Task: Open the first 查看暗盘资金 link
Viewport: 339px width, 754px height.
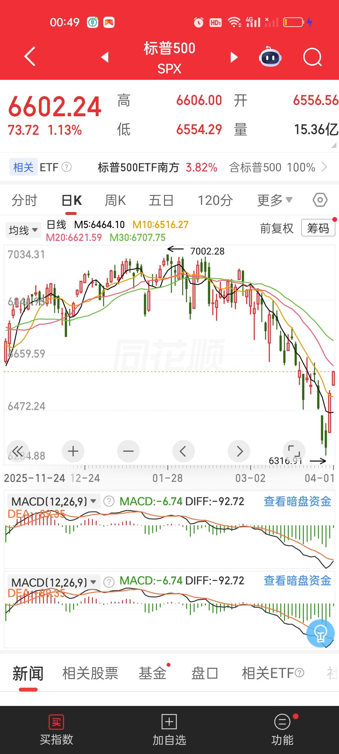Action: (298, 501)
